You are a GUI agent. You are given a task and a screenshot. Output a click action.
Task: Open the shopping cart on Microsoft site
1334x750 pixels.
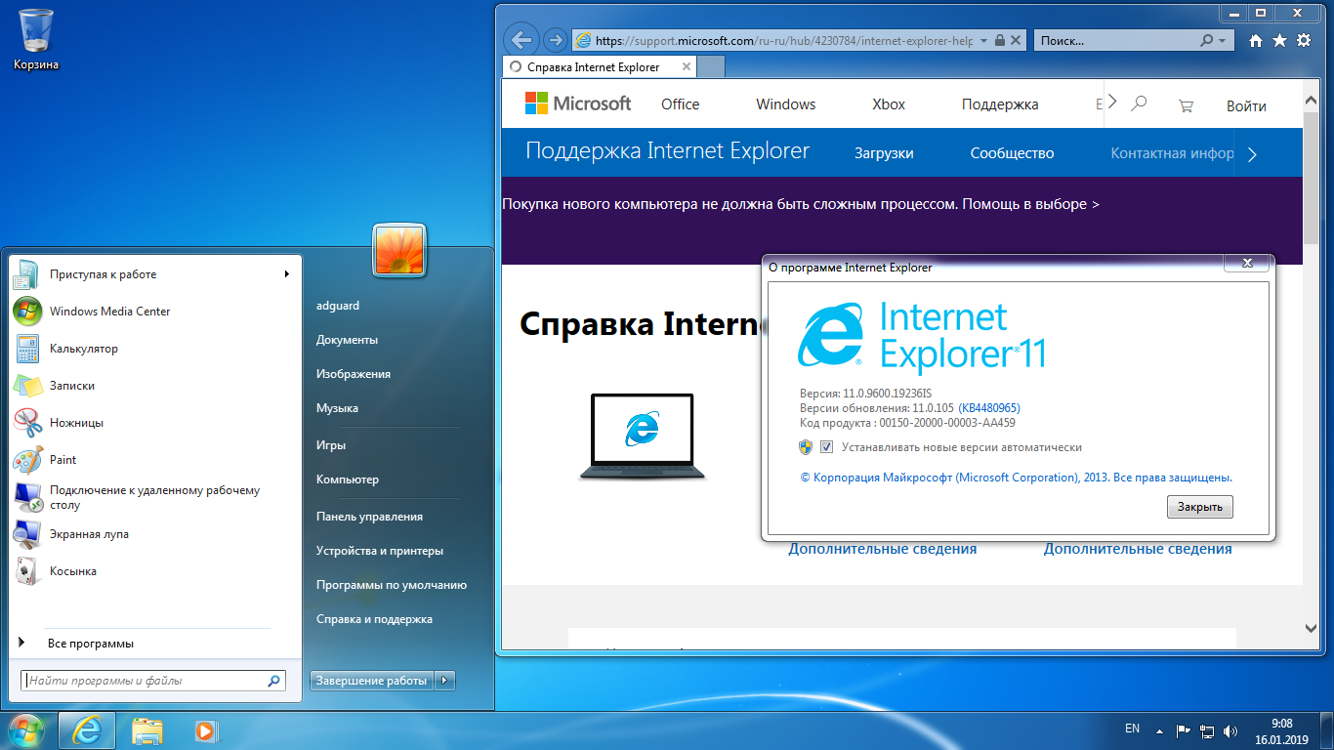coord(1186,104)
